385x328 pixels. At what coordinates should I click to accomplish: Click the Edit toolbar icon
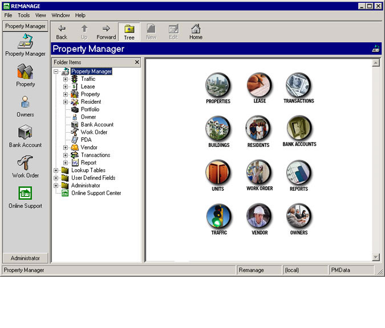(x=173, y=32)
